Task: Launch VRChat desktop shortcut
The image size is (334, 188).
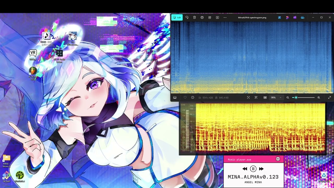Action: [x=33, y=55]
